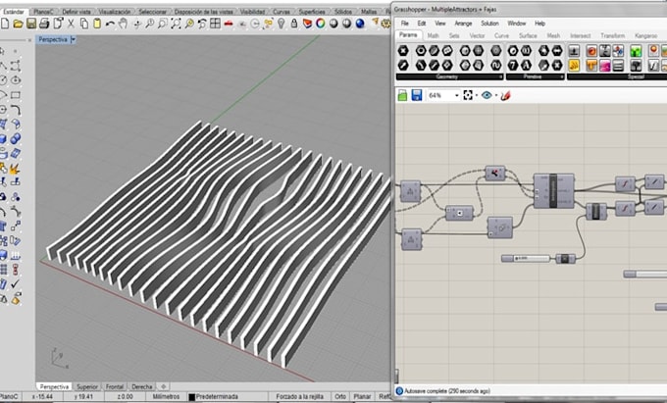
Task: Click the Milímetros units in the status bar
Action: (166, 396)
